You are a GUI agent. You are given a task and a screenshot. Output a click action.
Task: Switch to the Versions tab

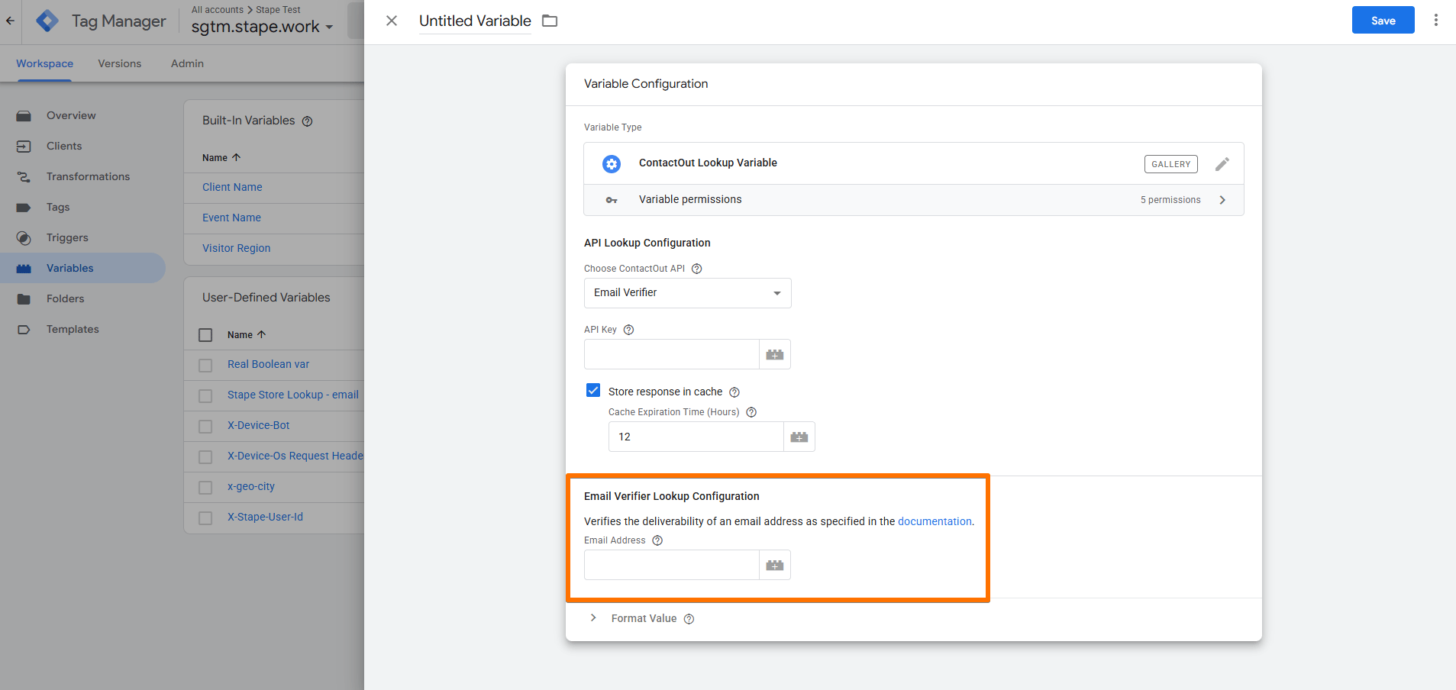point(120,63)
